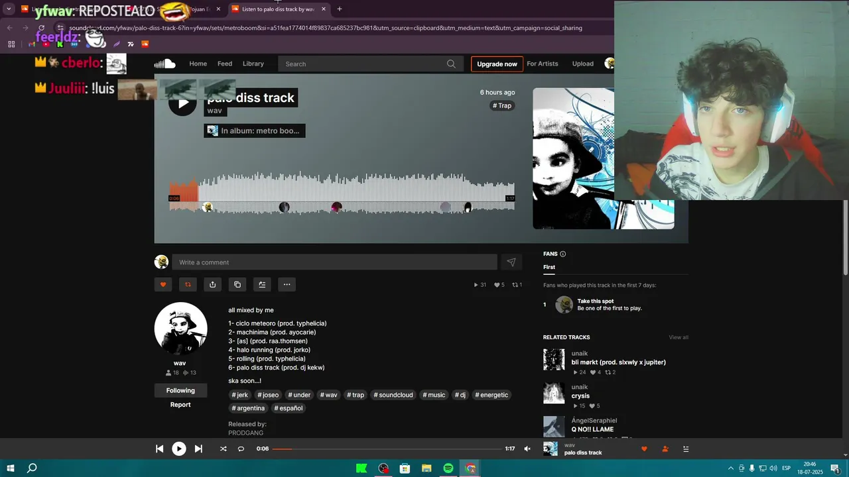Screen dimensions: 849x477
Task: Open the wav artist avatar
Action: pyautogui.click(x=180, y=329)
